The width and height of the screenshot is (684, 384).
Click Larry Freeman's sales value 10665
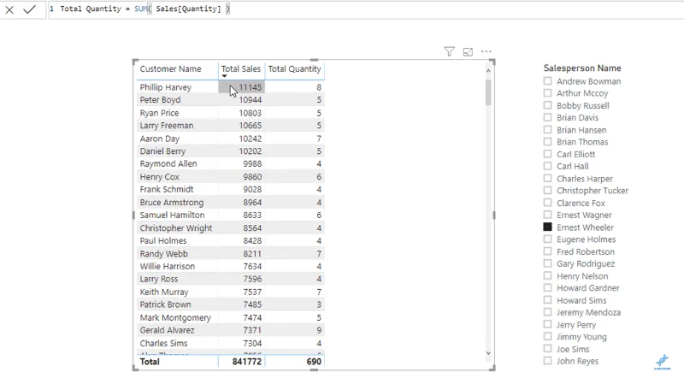tap(250, 126)
